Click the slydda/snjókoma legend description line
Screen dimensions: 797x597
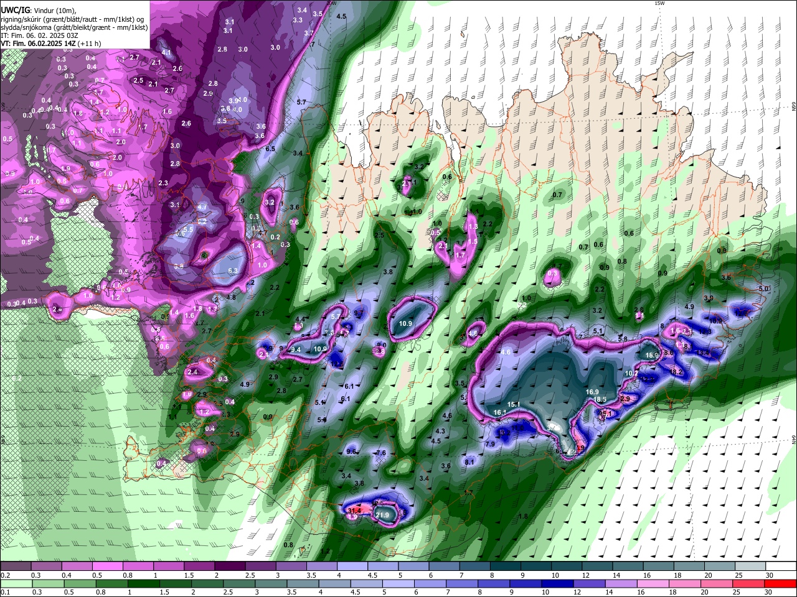click(x=74, y=27)
